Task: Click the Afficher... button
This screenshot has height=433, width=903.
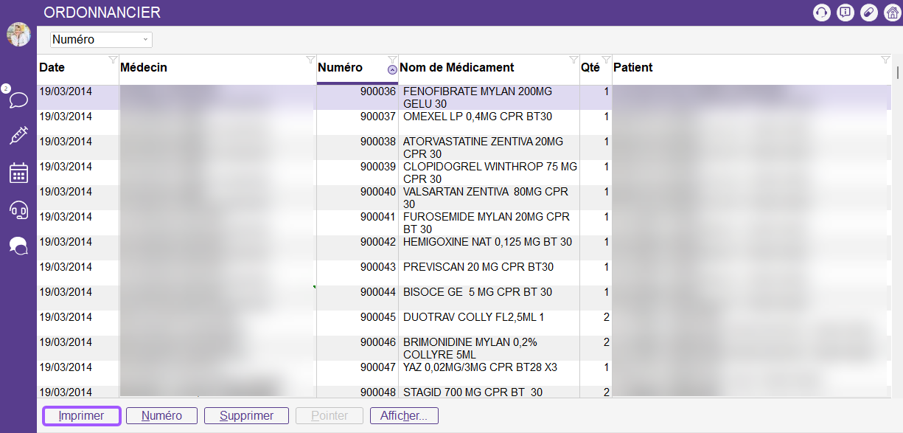Action: (404, 416)
